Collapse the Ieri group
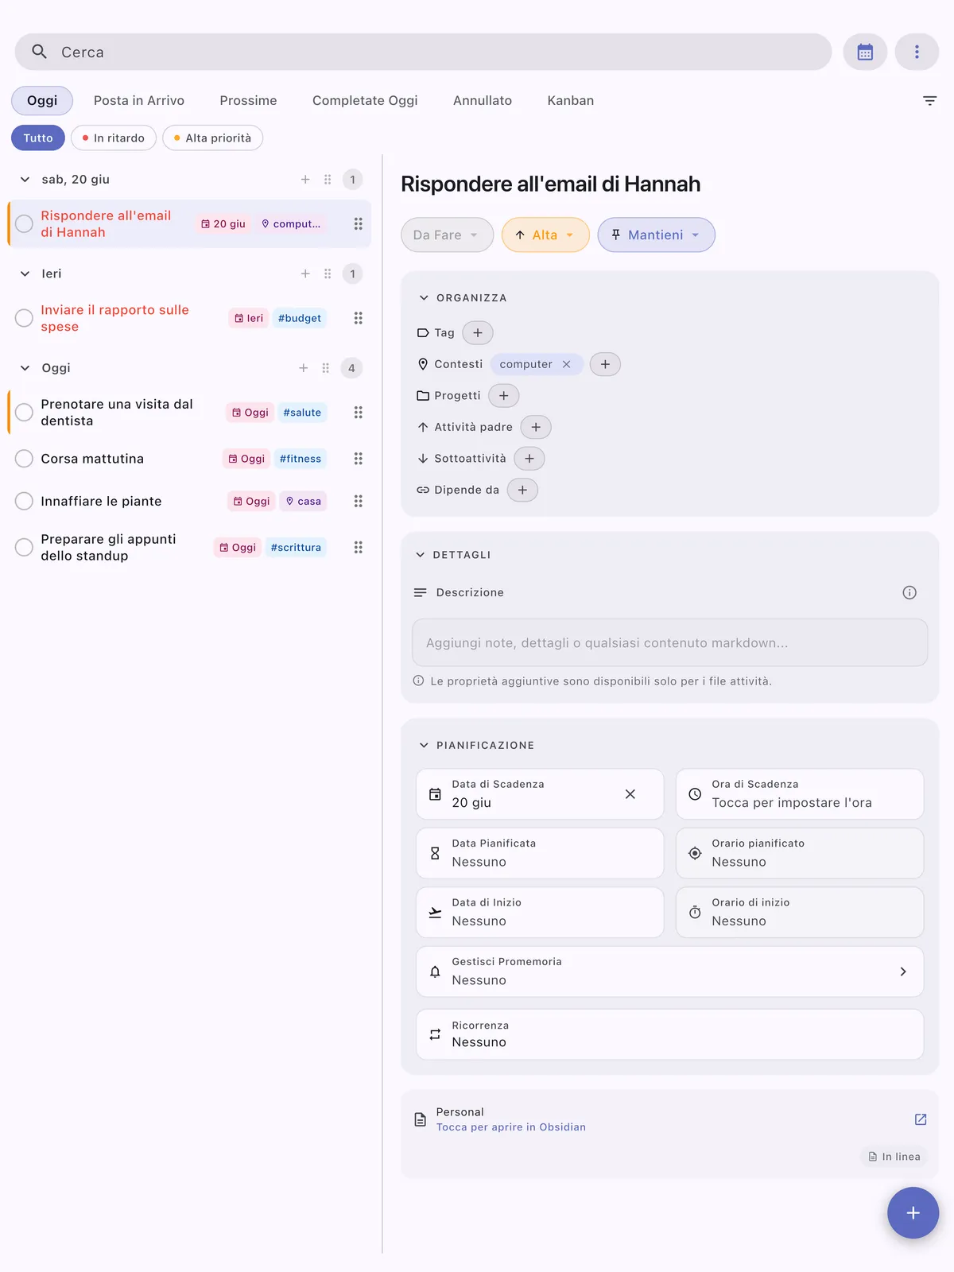 tap(25, 273)
